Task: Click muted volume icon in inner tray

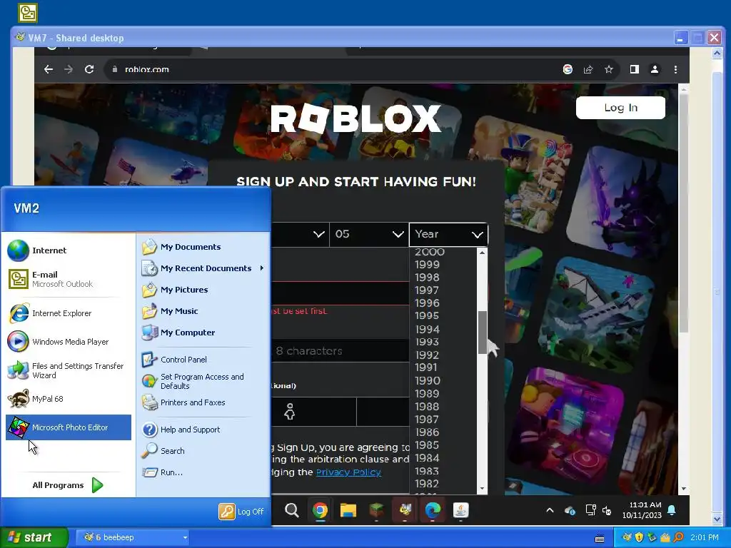Action: tap(607, 511)
